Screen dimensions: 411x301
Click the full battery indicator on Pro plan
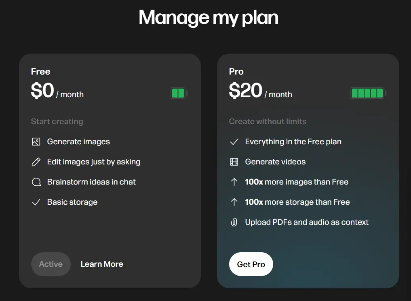pyautogui.click(x=367, y=93)
